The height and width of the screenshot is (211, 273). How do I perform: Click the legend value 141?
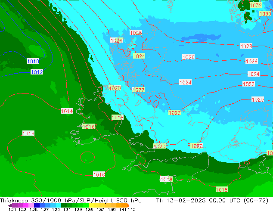click(123, 209)
